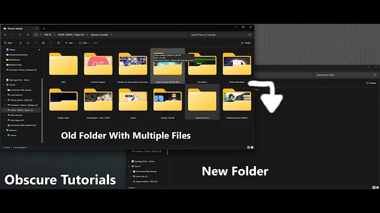The image size is (380, 213).
Task: Select the 2023 folder
Action: pyautogui.click(x=63, y=66)
